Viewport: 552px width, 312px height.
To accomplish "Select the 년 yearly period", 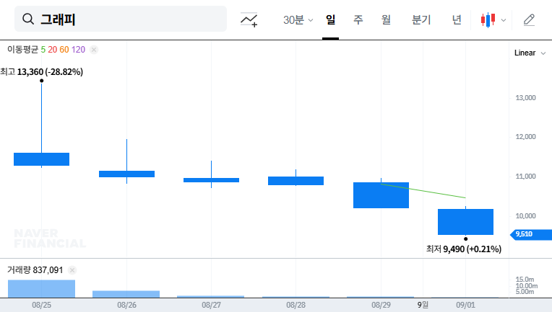I will point(457,20).
